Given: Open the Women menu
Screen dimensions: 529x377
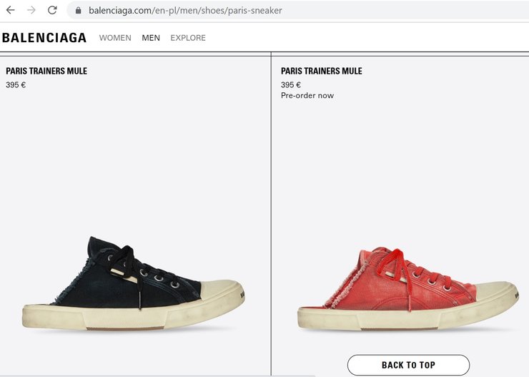Looking at the screenshot, I should (x=115, y=38).
